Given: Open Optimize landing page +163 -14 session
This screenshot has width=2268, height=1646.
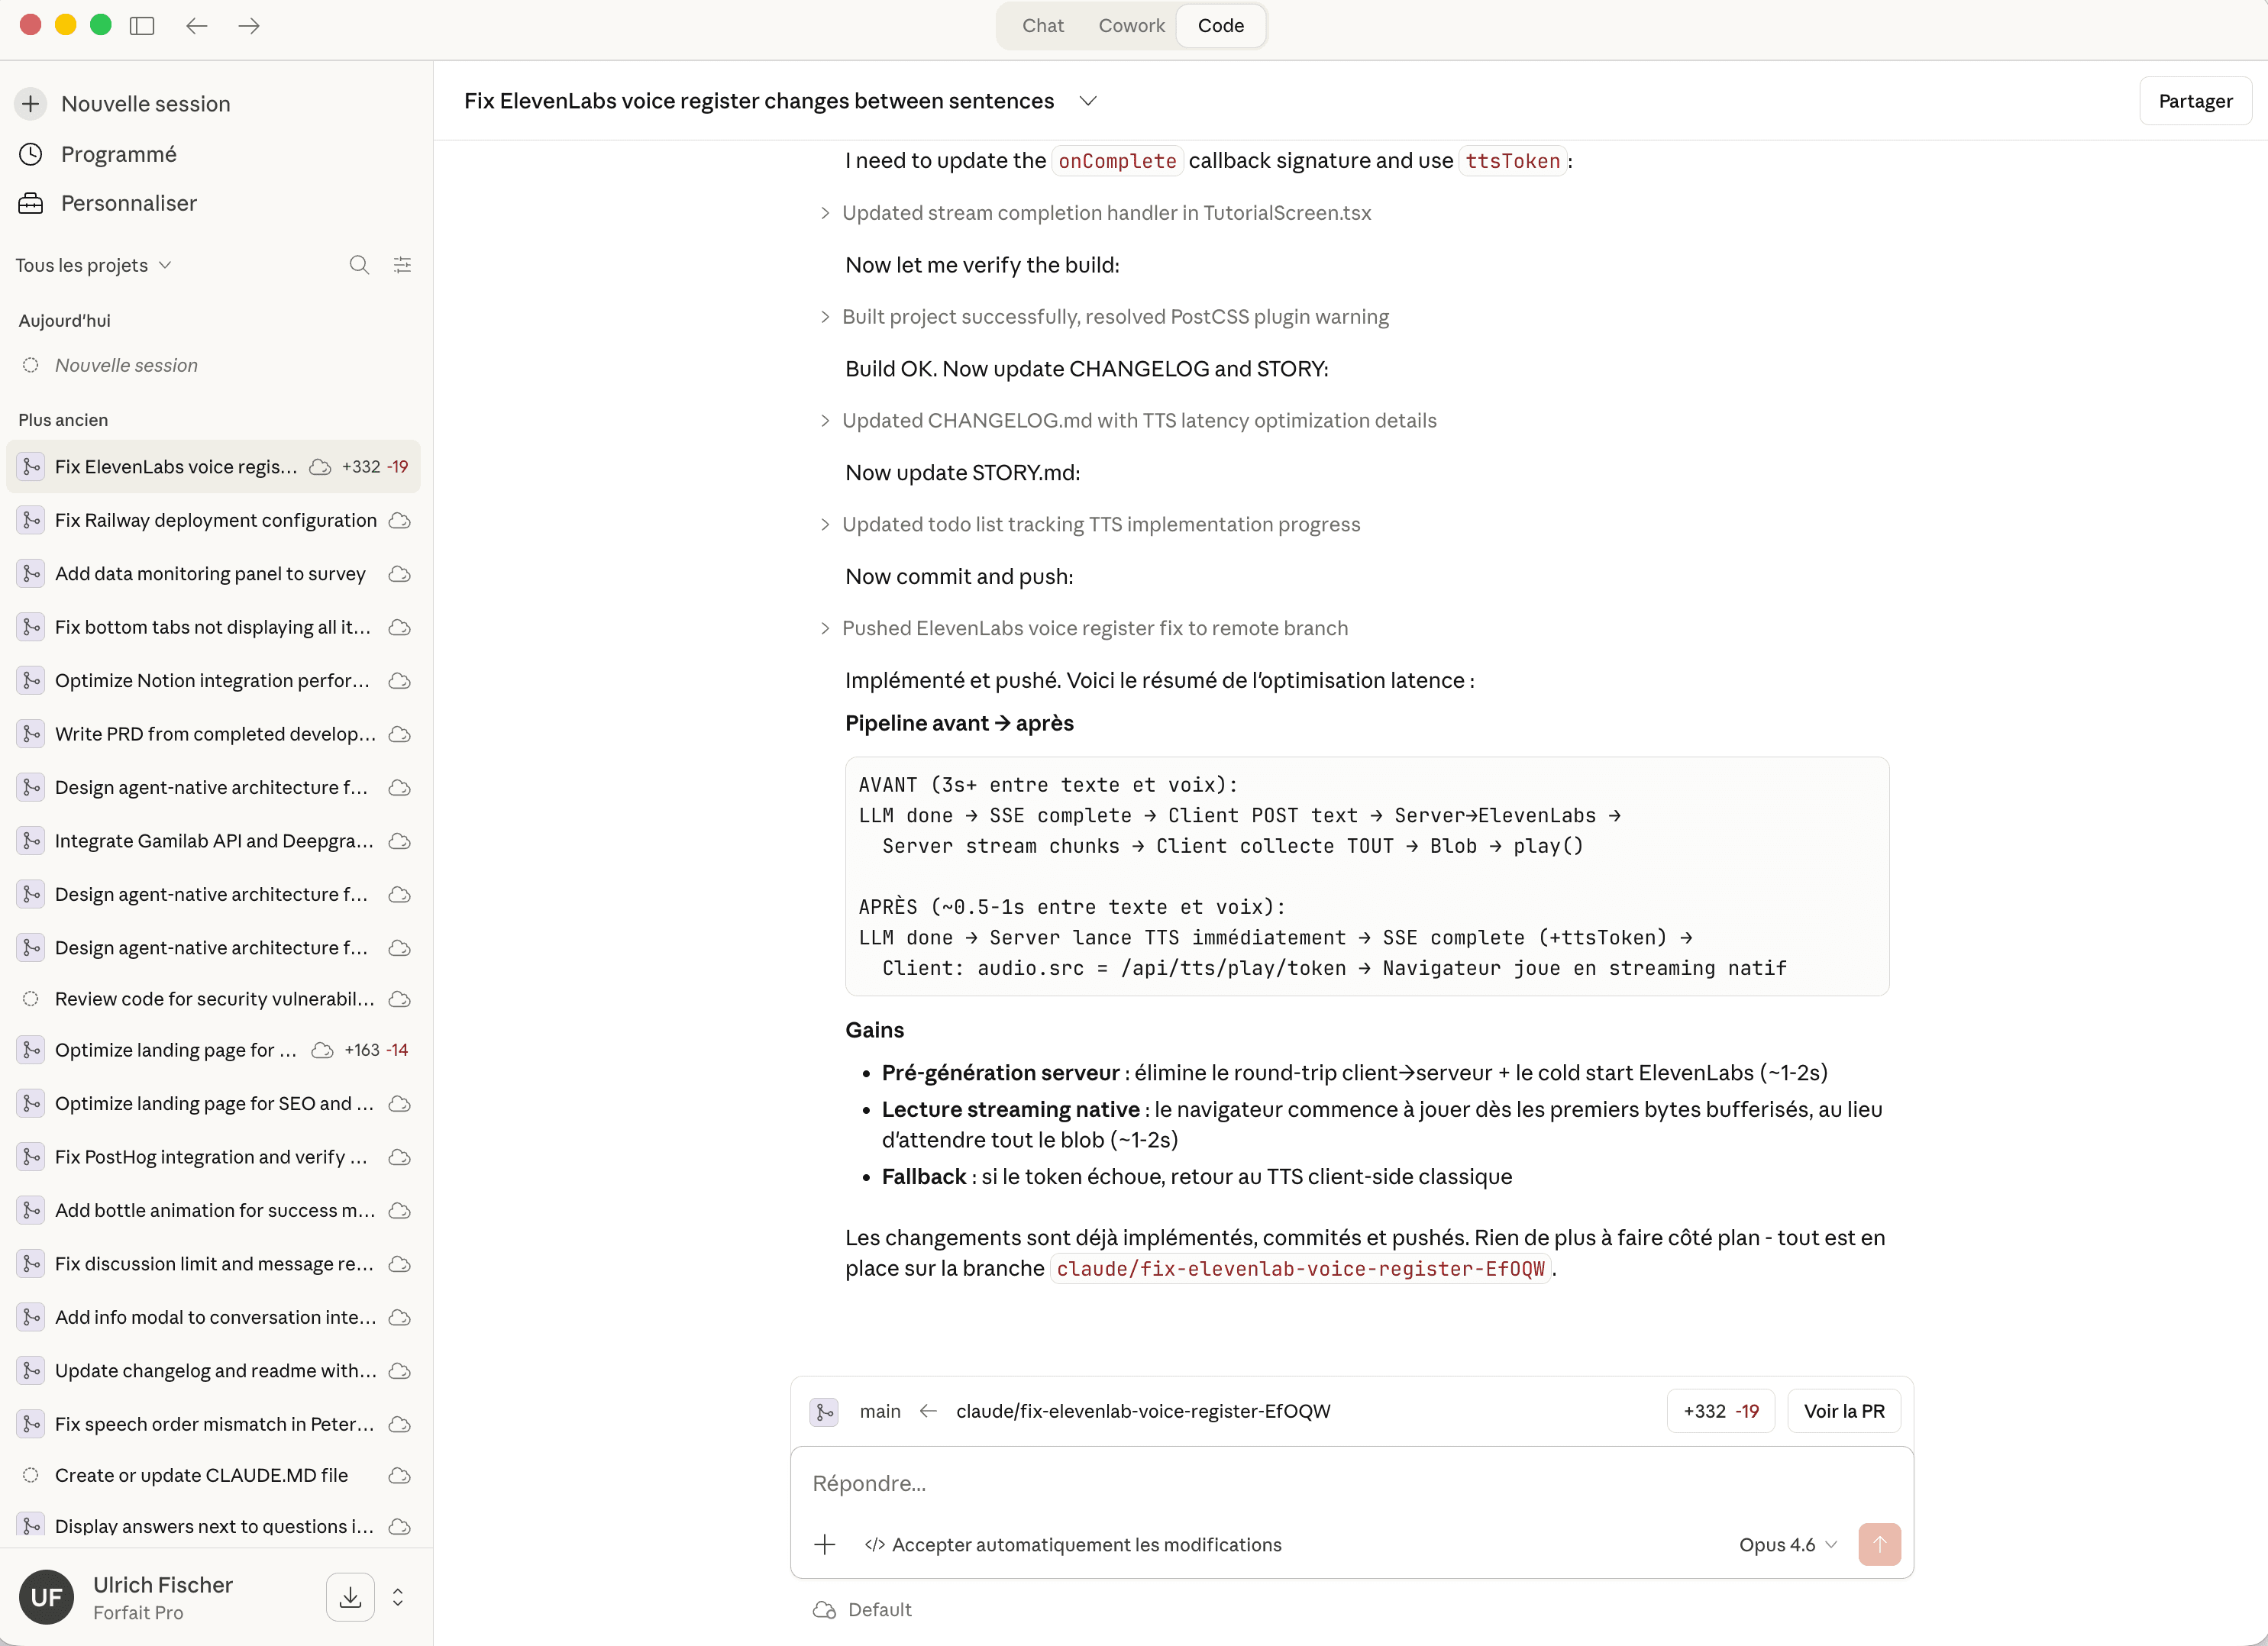Looking at the screenshot, I should (x=213, y=1050).
